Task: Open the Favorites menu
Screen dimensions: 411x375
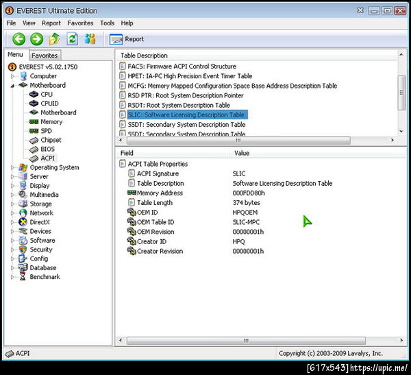Action: (x=80, y=23)
